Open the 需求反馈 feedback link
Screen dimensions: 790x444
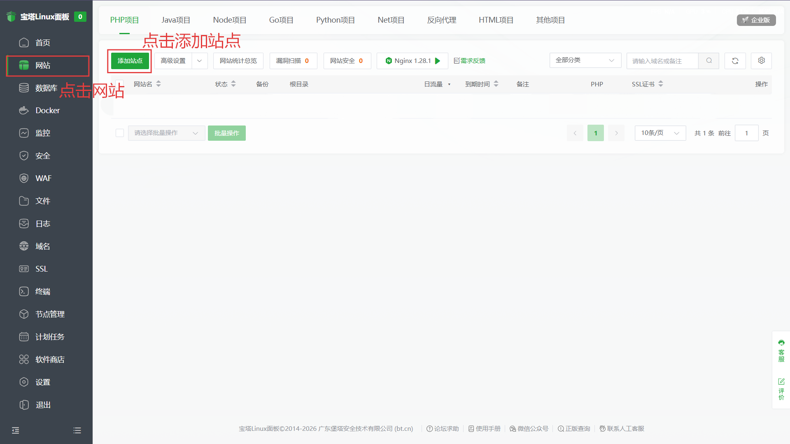(x=470, y=61)
